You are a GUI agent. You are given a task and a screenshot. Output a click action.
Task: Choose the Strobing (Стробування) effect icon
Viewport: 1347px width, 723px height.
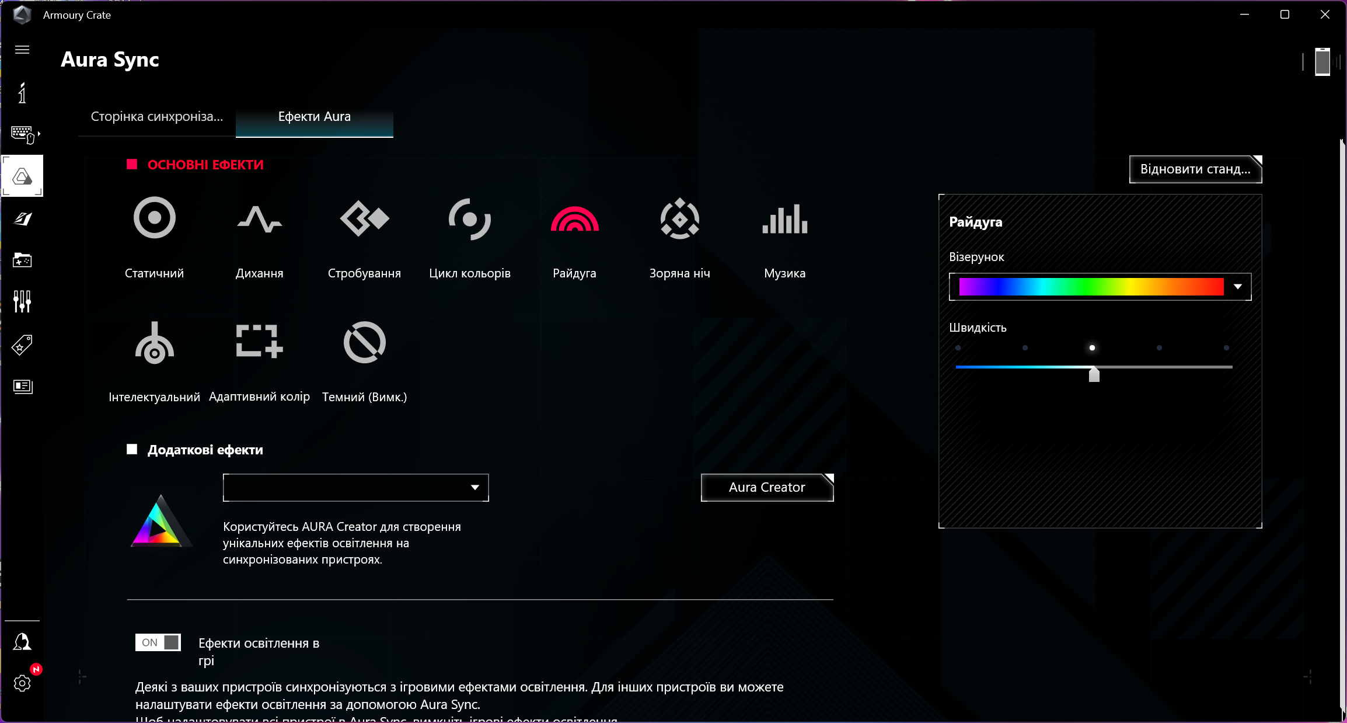point(364,218)
